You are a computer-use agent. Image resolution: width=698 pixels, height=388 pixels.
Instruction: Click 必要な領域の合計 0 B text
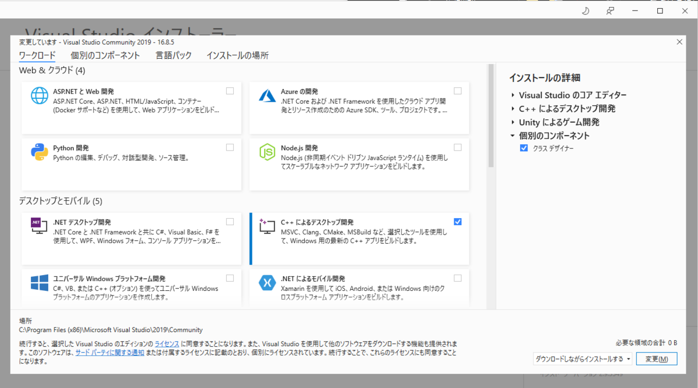pyautogui.click(x=647, y=343)
